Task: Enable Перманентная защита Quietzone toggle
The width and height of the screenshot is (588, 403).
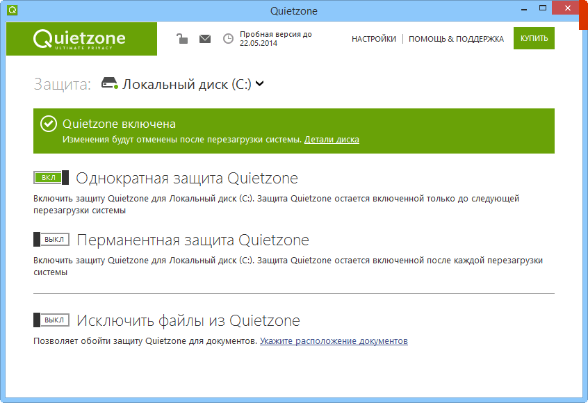Action: [51, 240]
